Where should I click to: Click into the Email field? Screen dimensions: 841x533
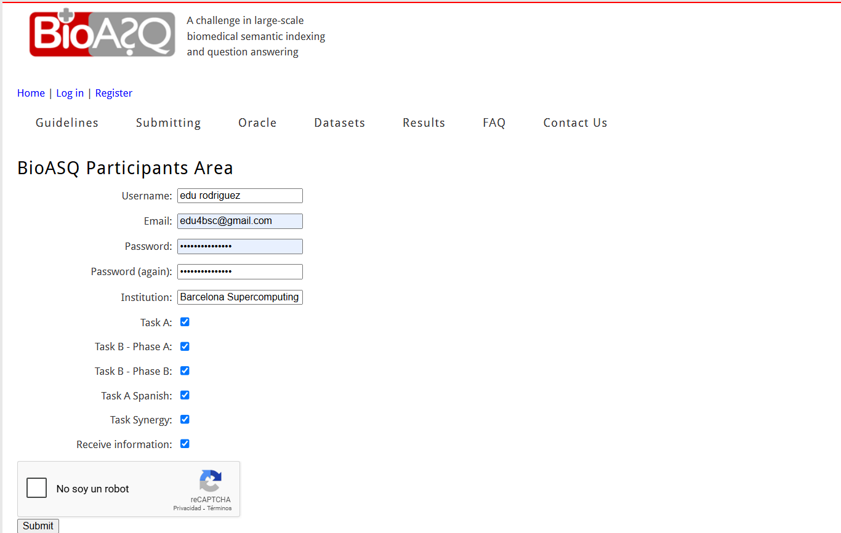[240, 221]
